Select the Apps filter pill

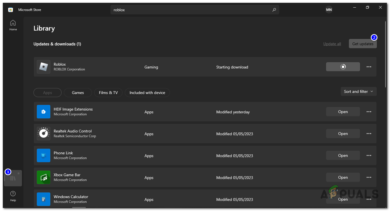(47, 93)
